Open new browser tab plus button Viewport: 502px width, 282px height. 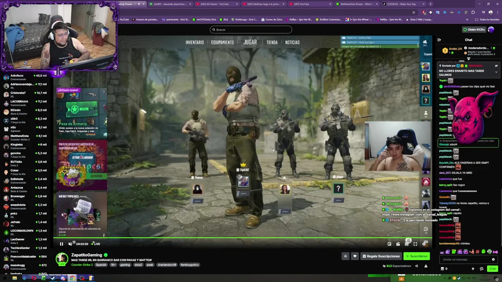click(x=431, y=4)
